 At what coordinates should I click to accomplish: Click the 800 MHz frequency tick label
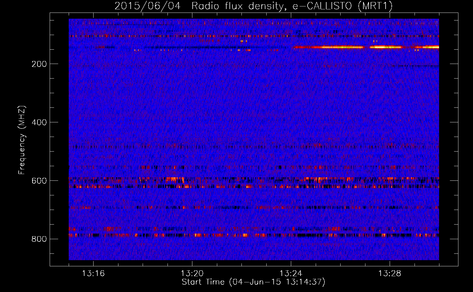39,239
